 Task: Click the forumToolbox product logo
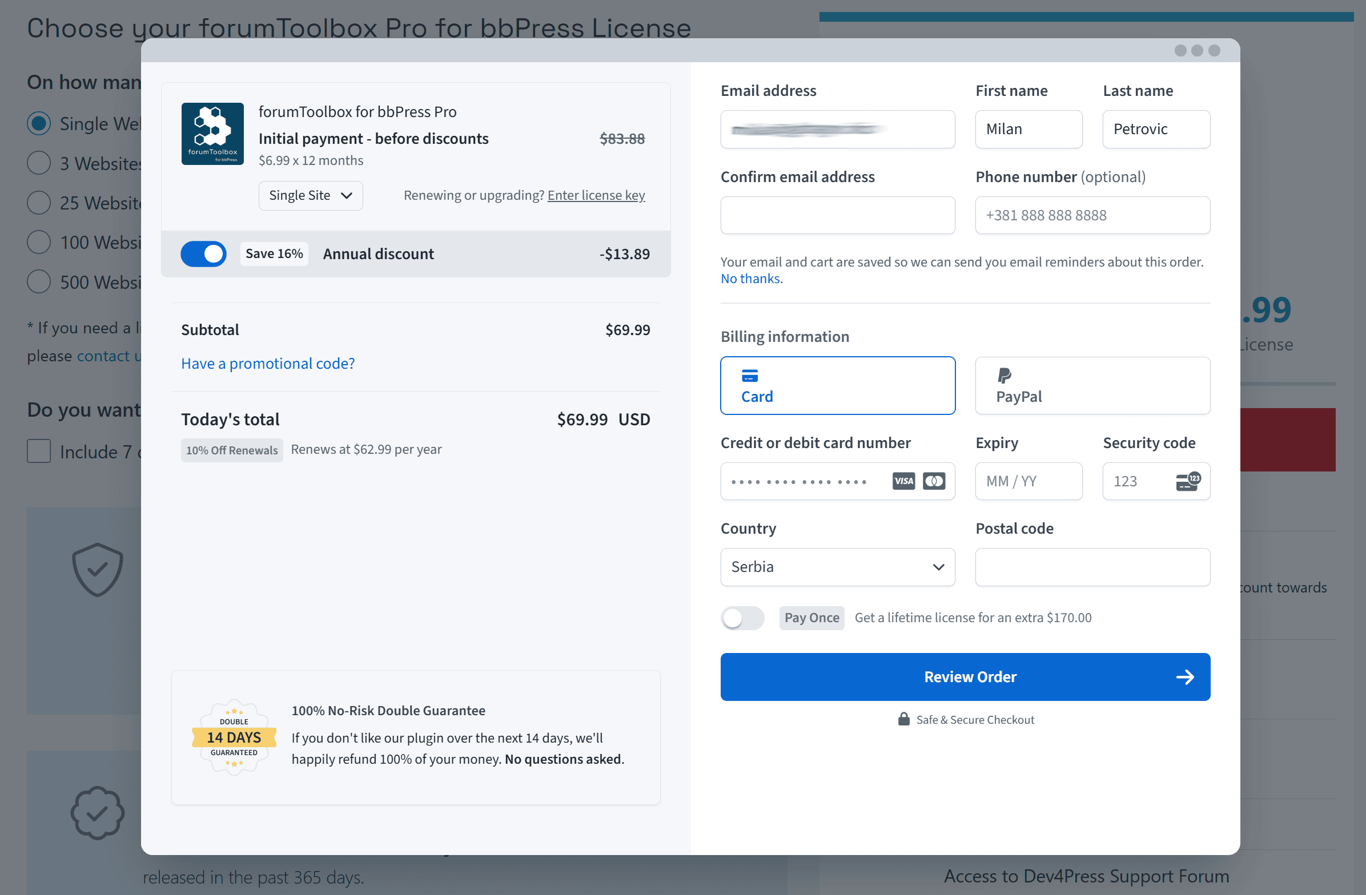(212, 134)
